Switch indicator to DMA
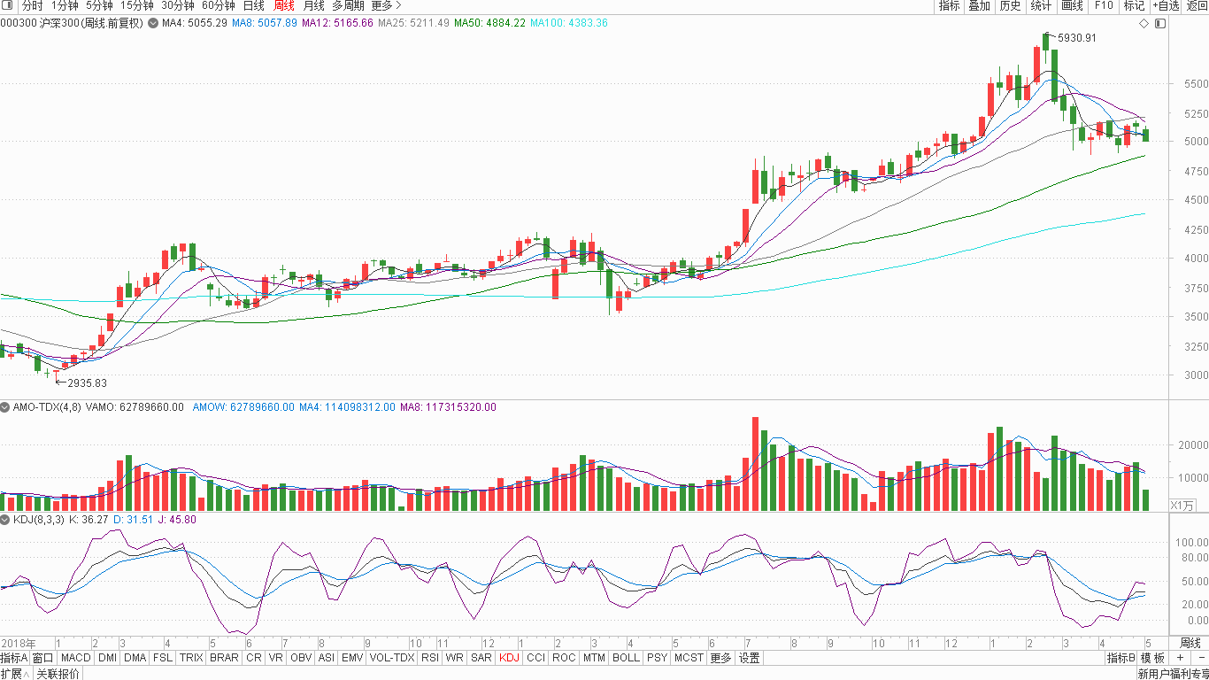1209x680 pixels. coord(135,658)
